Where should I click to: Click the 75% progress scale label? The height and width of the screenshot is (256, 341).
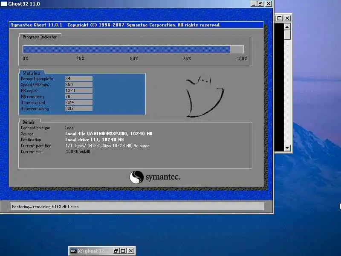187,58
